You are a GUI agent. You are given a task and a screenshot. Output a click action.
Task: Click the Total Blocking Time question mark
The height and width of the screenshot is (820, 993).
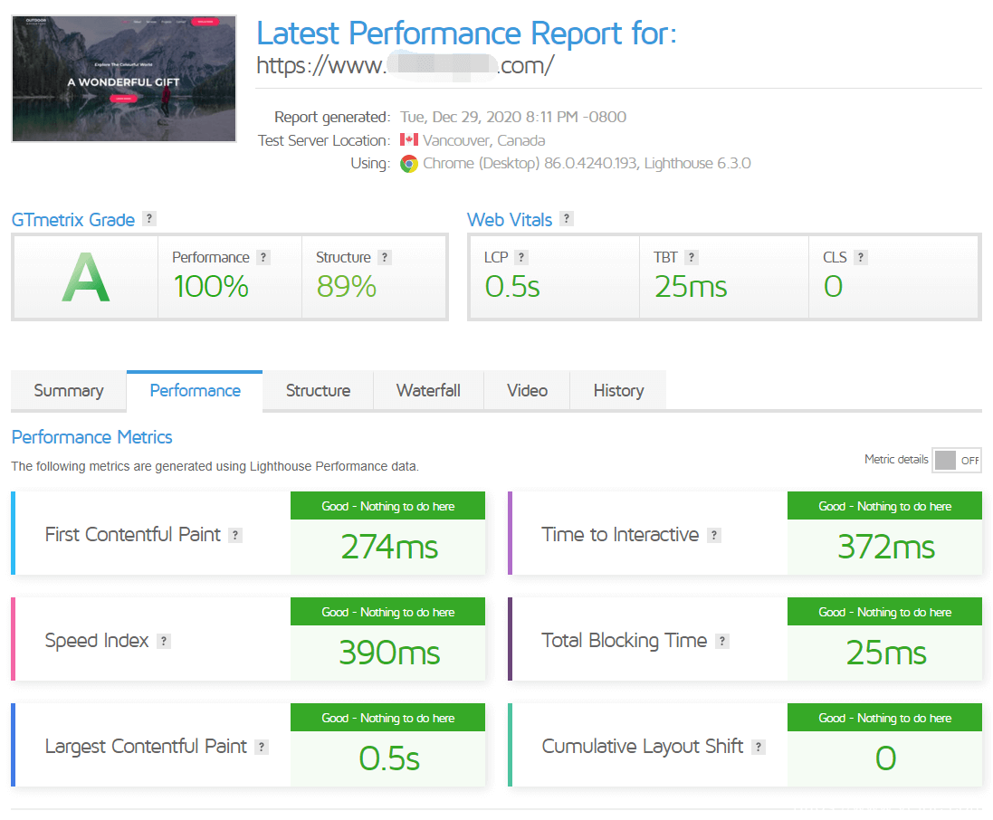click(722, 640)
